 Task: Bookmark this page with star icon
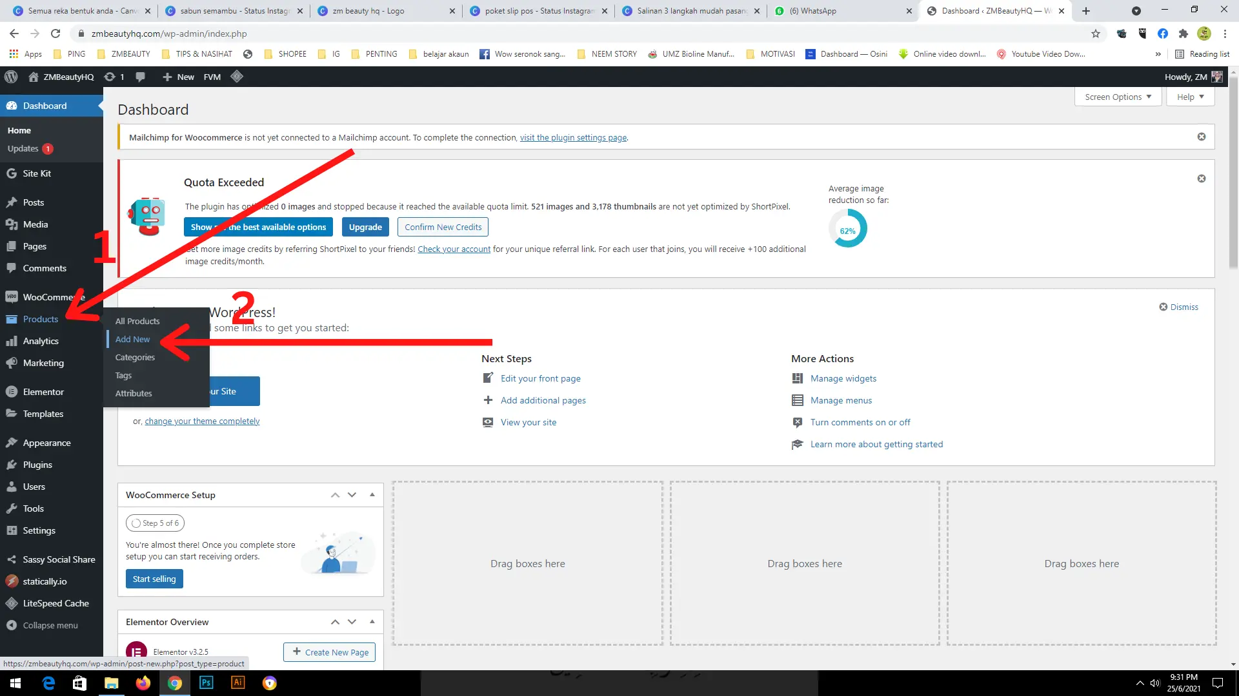click(x=1096, y=34)
